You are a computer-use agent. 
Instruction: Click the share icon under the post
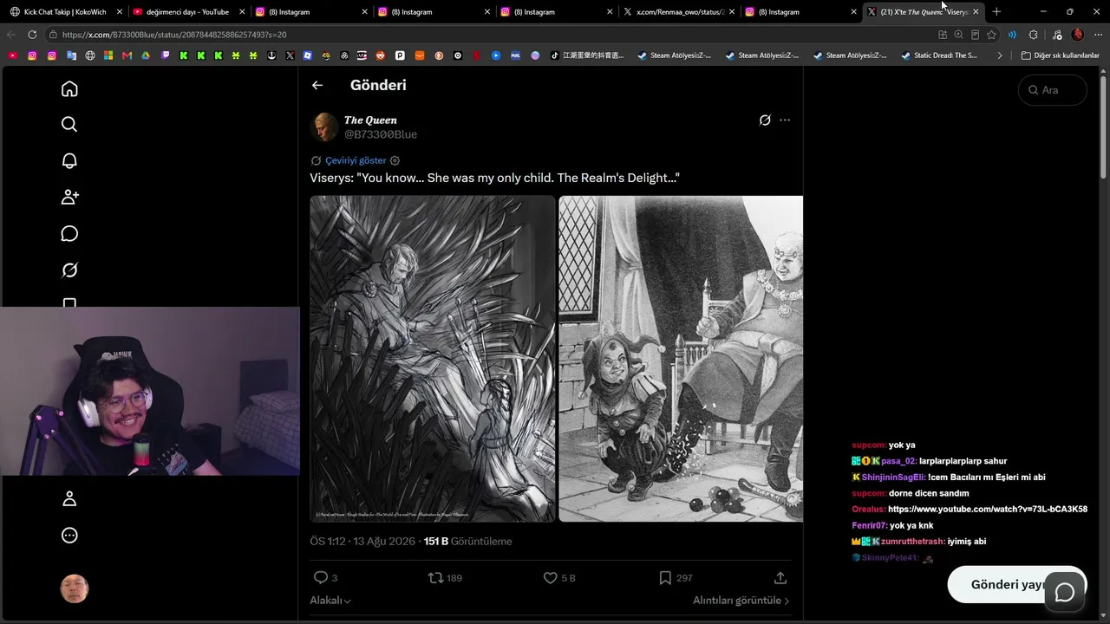click(x=780, y=577)
